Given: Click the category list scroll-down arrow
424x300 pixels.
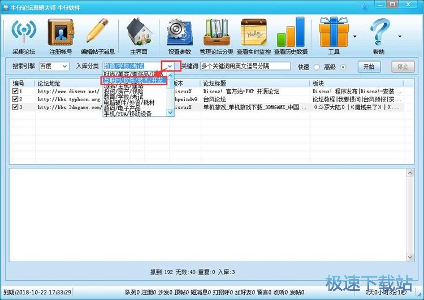Looking at the screenshot, I should tap(170, 112).
